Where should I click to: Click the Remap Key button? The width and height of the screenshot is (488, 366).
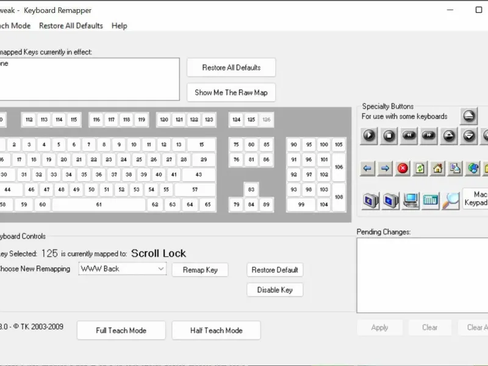point(200,270)
